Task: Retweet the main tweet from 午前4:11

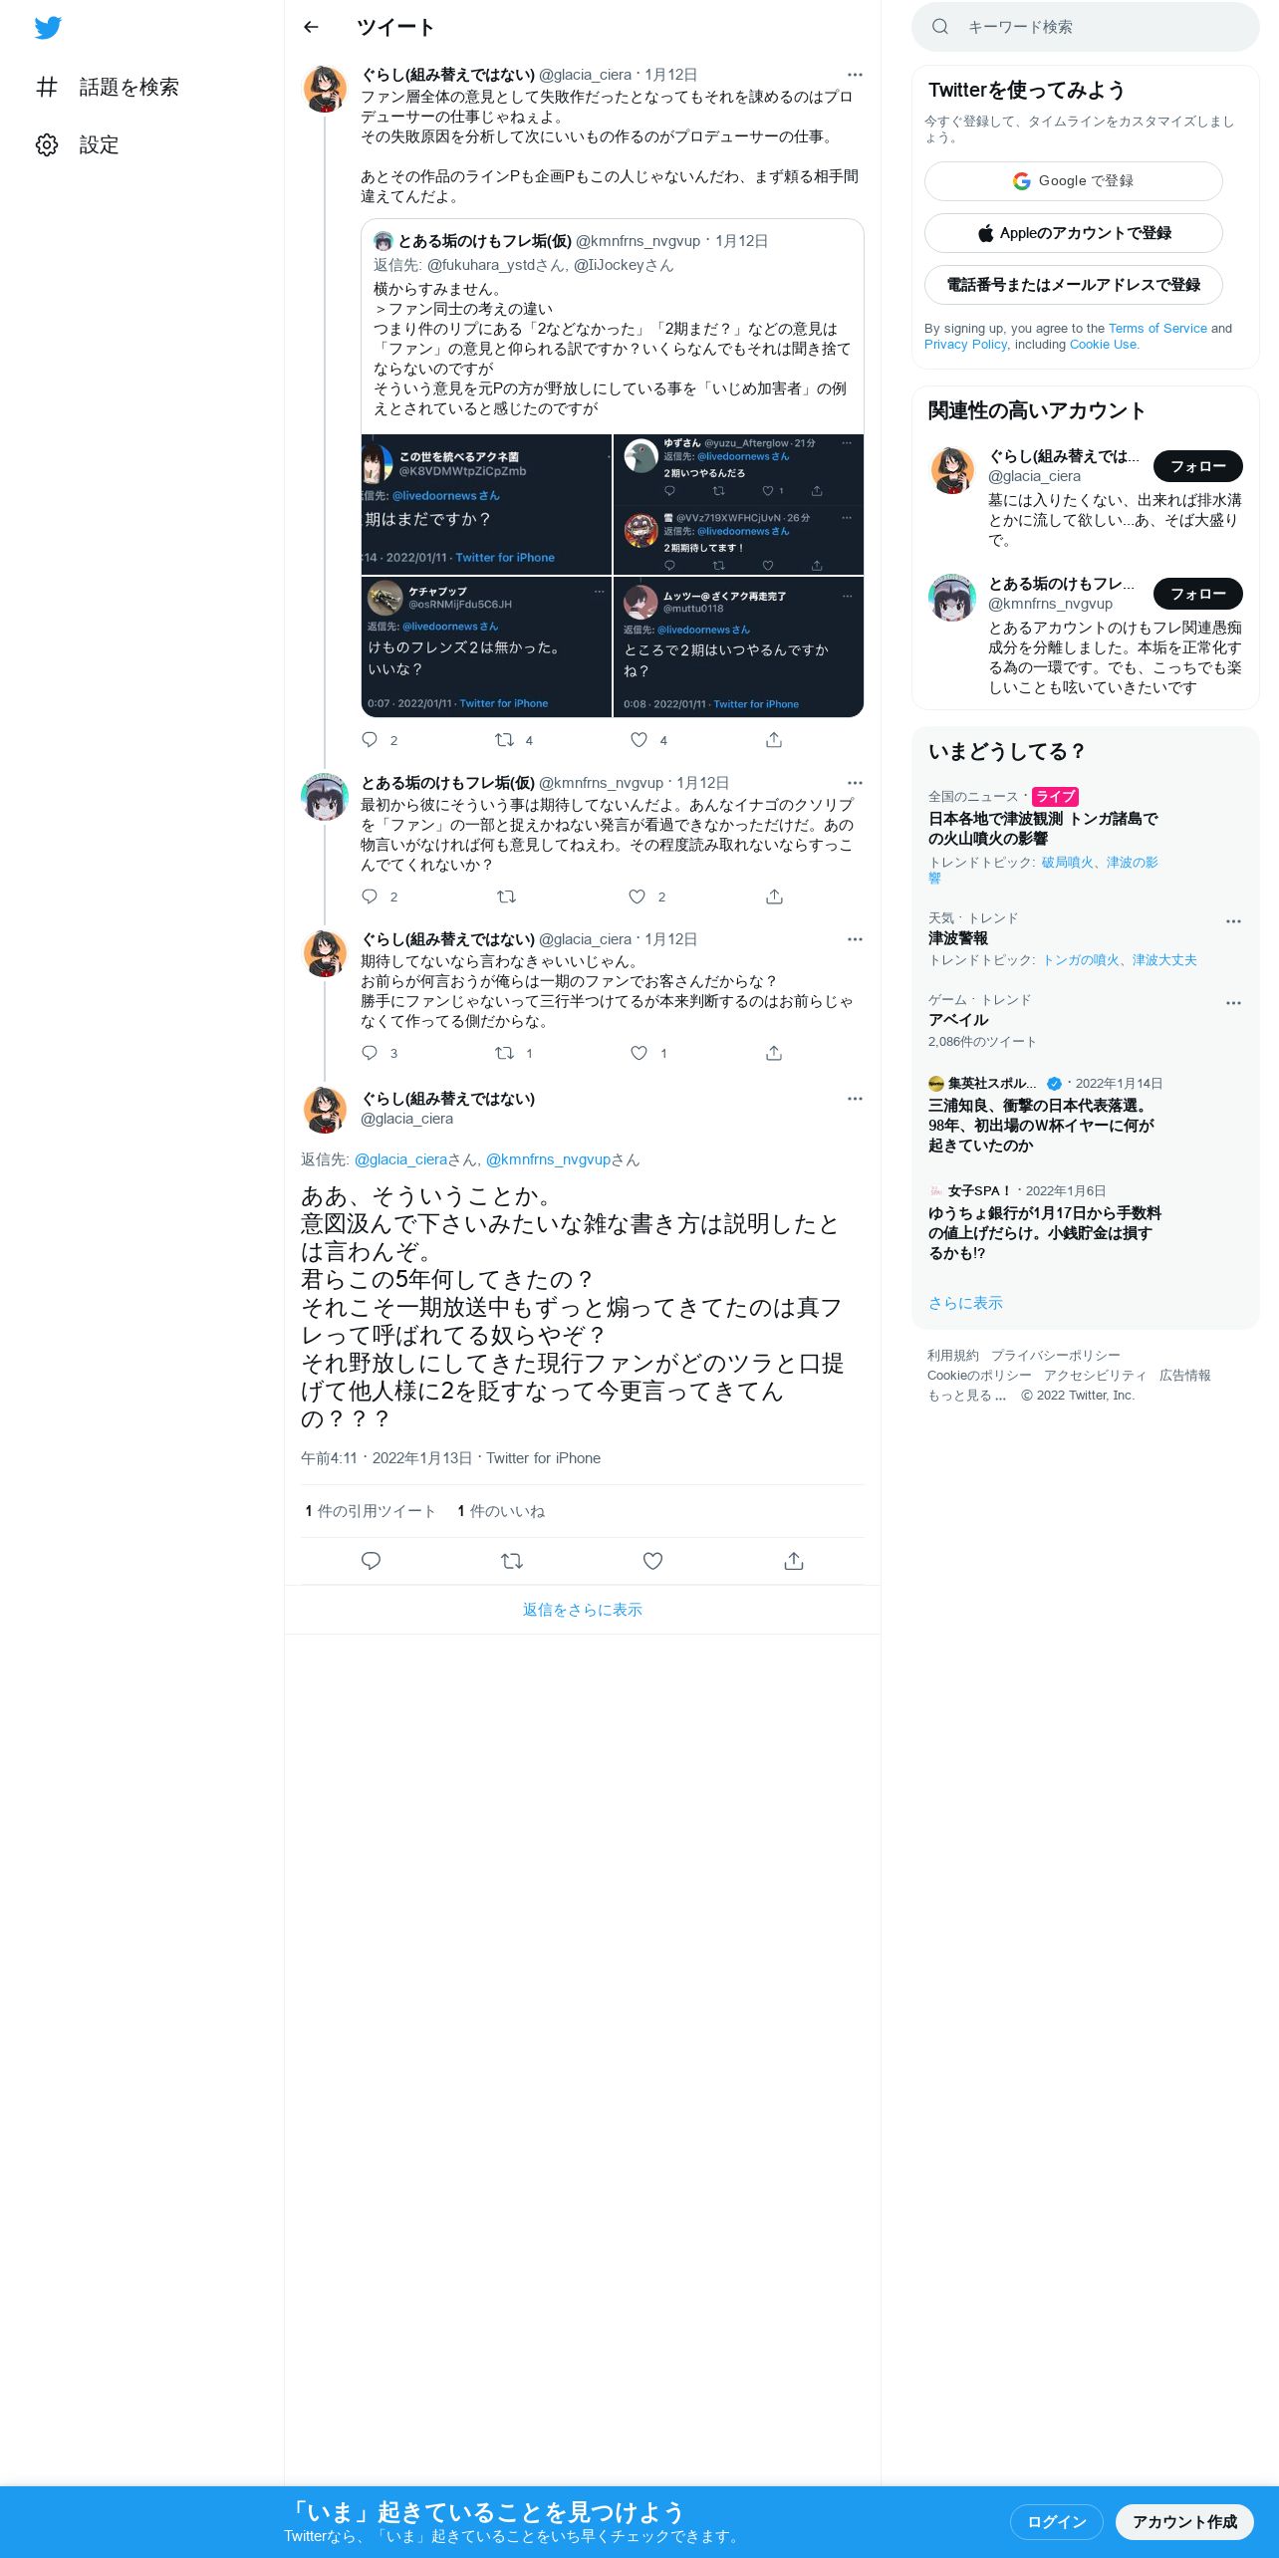Action: tap(512, 1561)
